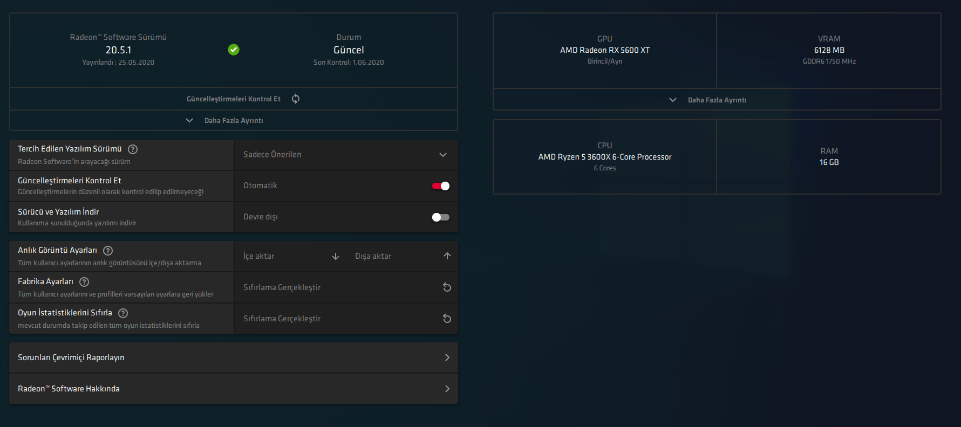Image resolution: width=961 pixels, height=427 pixels.
Task: Click the software version number 20.5.1
Action: [118, 50]
